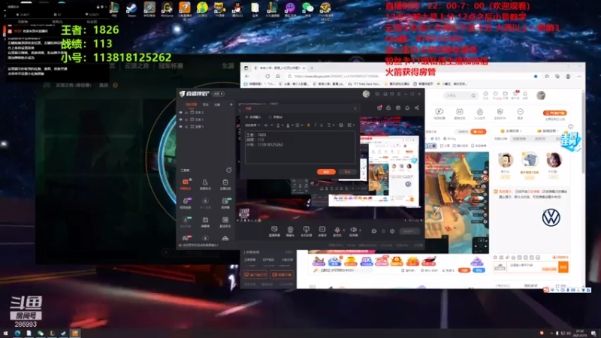Click the browser address bar
The image size is (601, 338).
point(410,77)
